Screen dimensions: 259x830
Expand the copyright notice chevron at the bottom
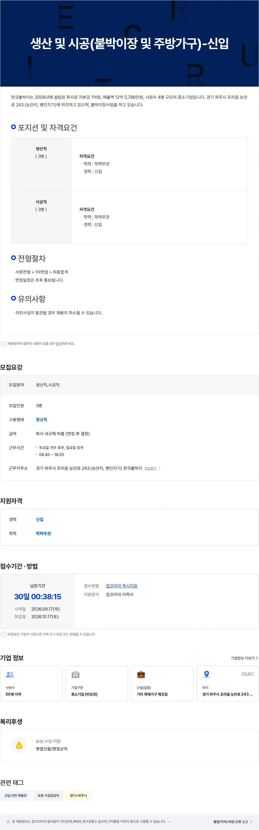pos(169,822)
